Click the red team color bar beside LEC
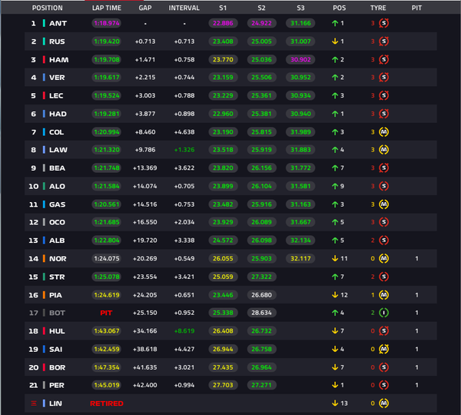 44,95
